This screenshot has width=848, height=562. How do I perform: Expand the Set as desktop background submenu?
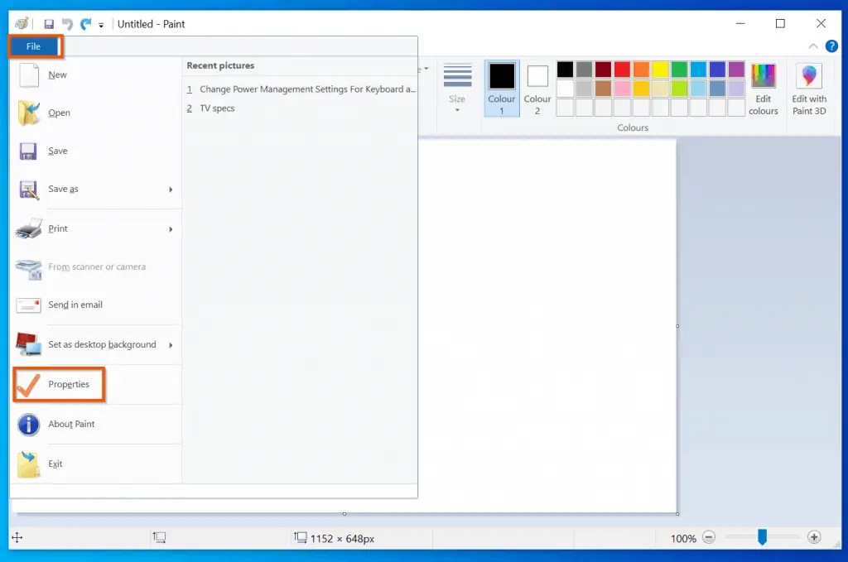[x=171, y=345]
